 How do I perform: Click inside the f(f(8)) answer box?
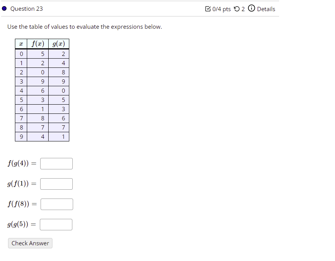pos(57,204)
